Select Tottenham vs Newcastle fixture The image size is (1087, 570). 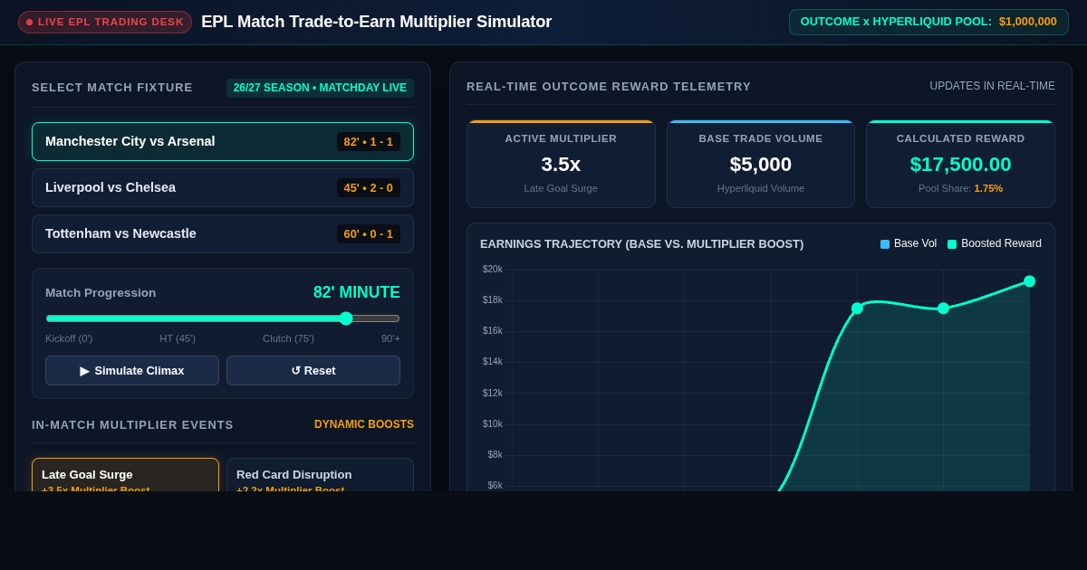223,233
